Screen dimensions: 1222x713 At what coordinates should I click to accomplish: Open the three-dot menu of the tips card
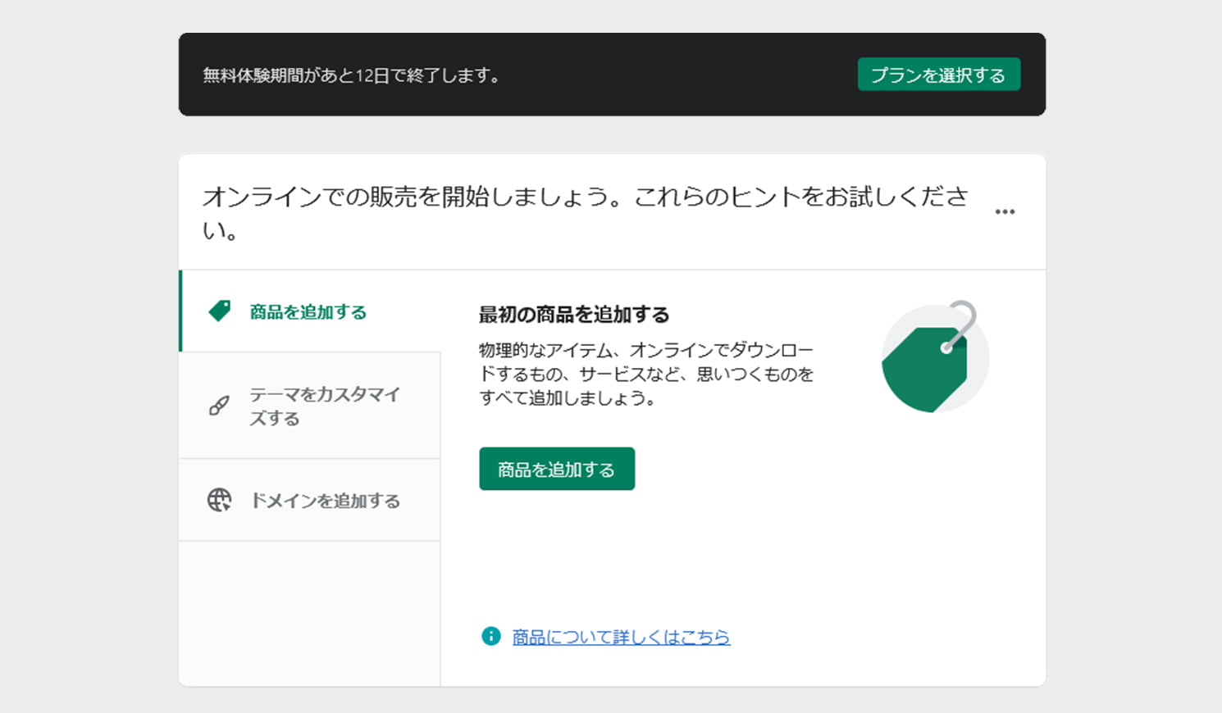tap(1005, 212)
